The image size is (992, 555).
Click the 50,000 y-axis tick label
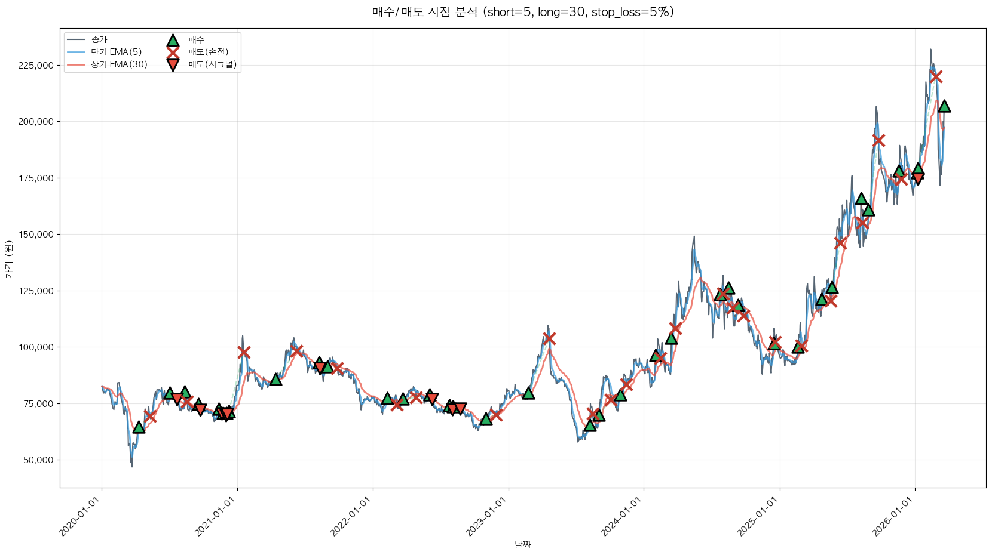click(x=38, y=460)
